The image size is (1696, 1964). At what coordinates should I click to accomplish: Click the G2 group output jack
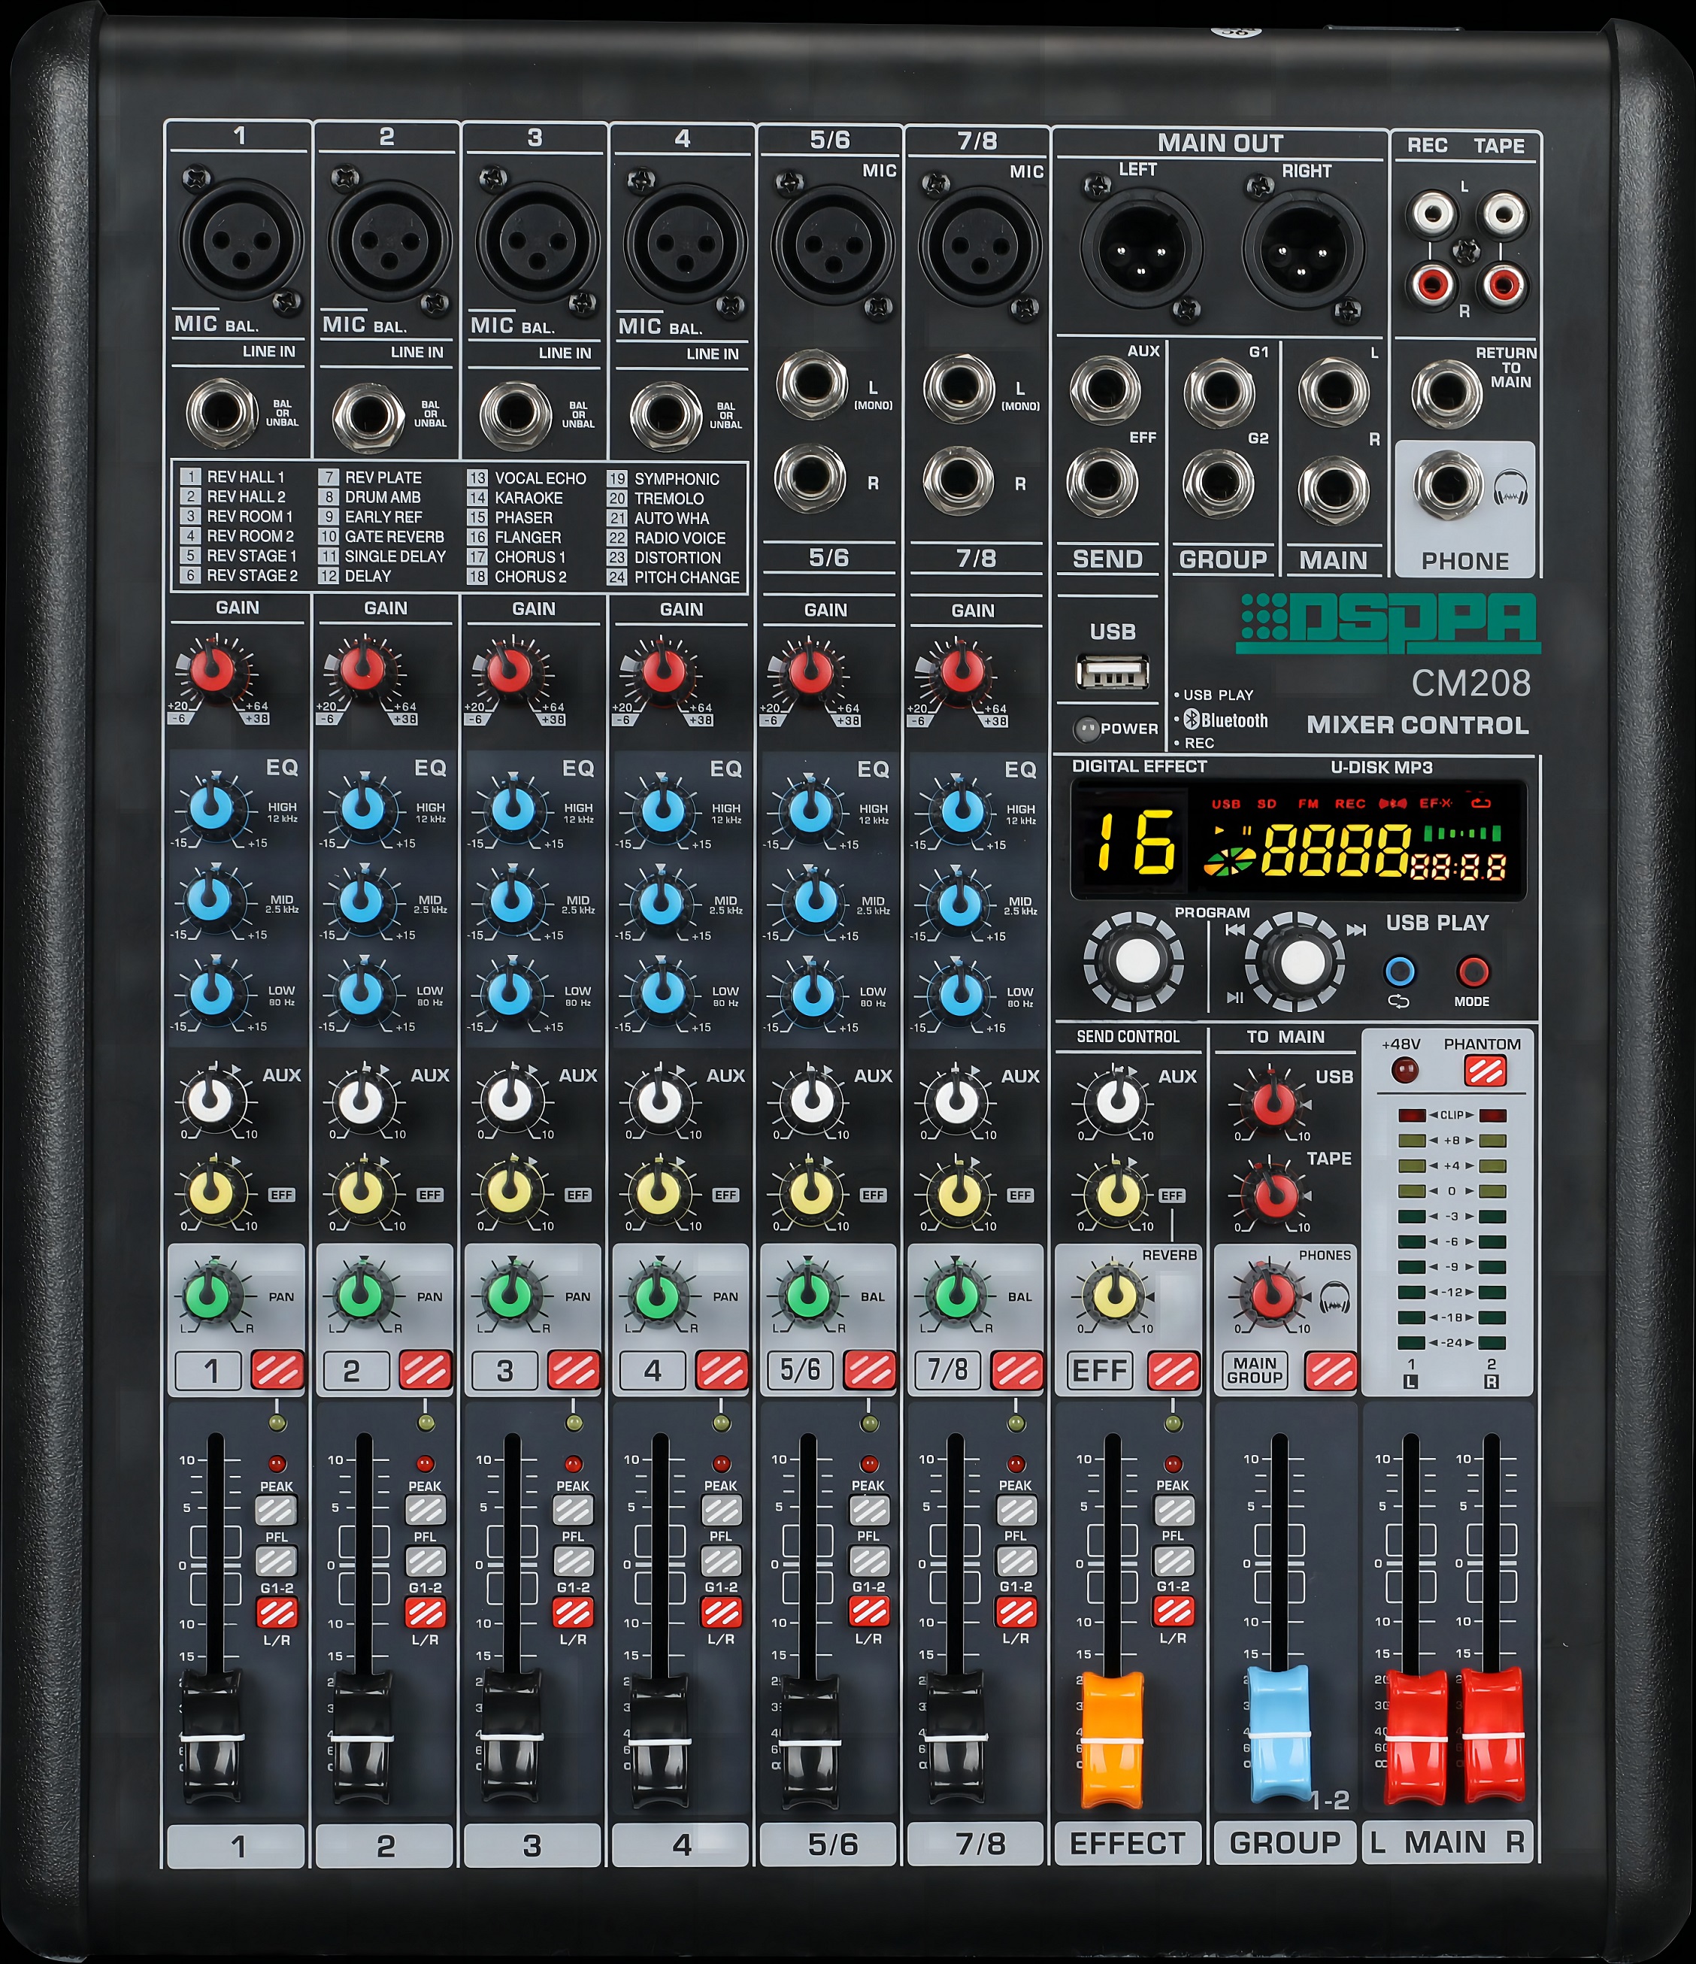tap(1219, 483)
